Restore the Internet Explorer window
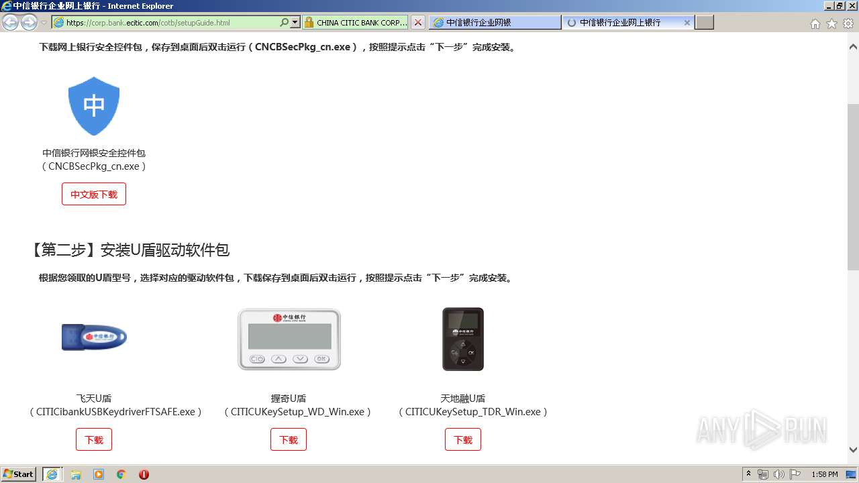The height and width of the screenshot is (483, 859). 840,5
